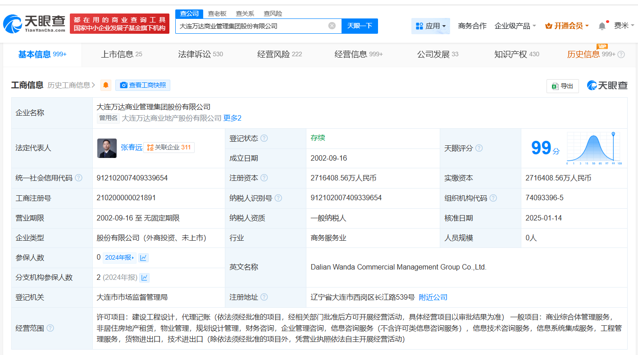Switch to 查关系 search tab
The width and height of the screenshot is (638, 355).
245,13
